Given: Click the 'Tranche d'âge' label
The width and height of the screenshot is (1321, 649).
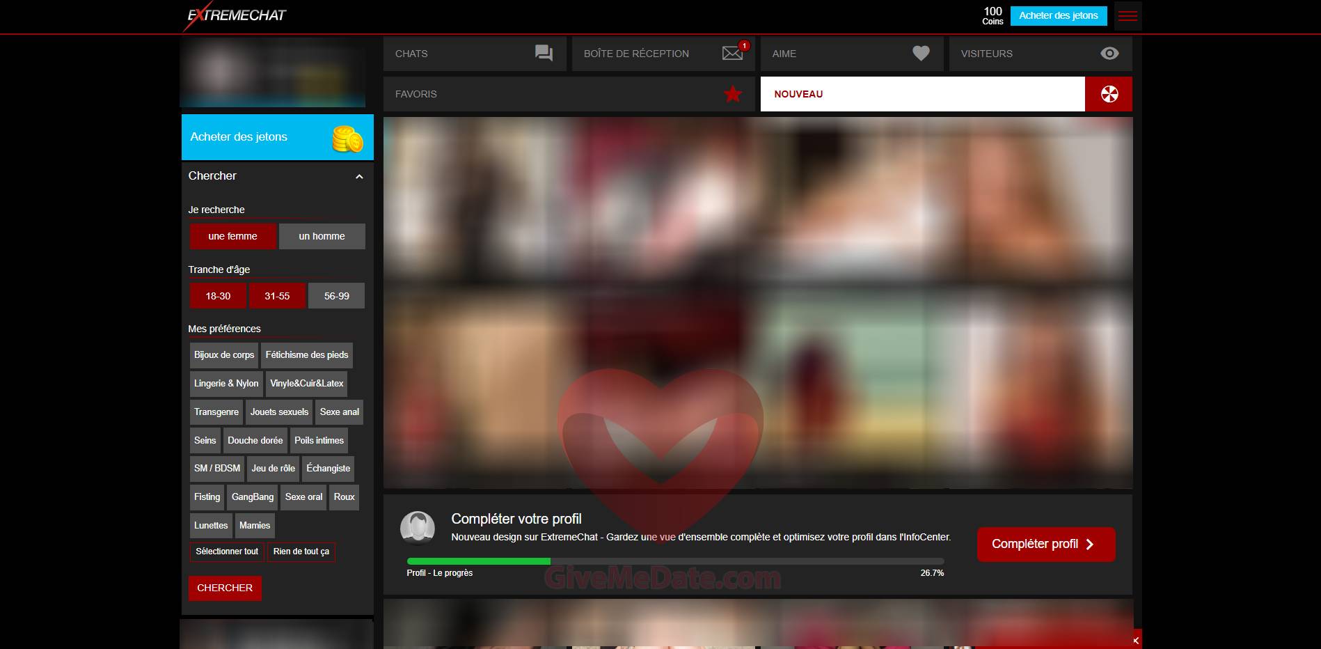Looking at the screenshot, I should click(x=219, y=269).
